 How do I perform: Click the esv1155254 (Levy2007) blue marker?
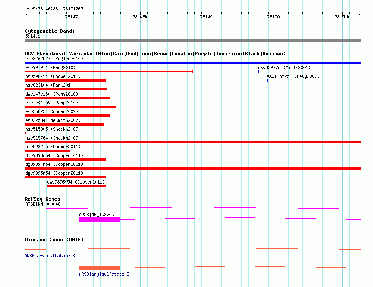(x=267, y=80)
